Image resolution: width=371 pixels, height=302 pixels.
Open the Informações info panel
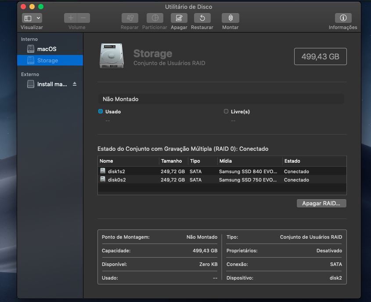pyautogui.click(x=343, y=18)
